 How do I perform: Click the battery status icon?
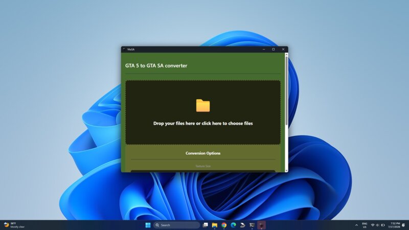[383, 225]
